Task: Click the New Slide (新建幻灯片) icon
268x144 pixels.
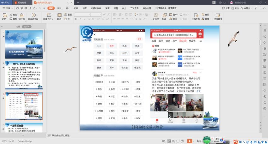Action: [49, 15]
